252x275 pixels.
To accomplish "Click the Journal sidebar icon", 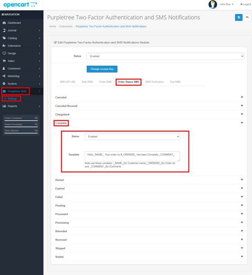I will coord(4,30).
